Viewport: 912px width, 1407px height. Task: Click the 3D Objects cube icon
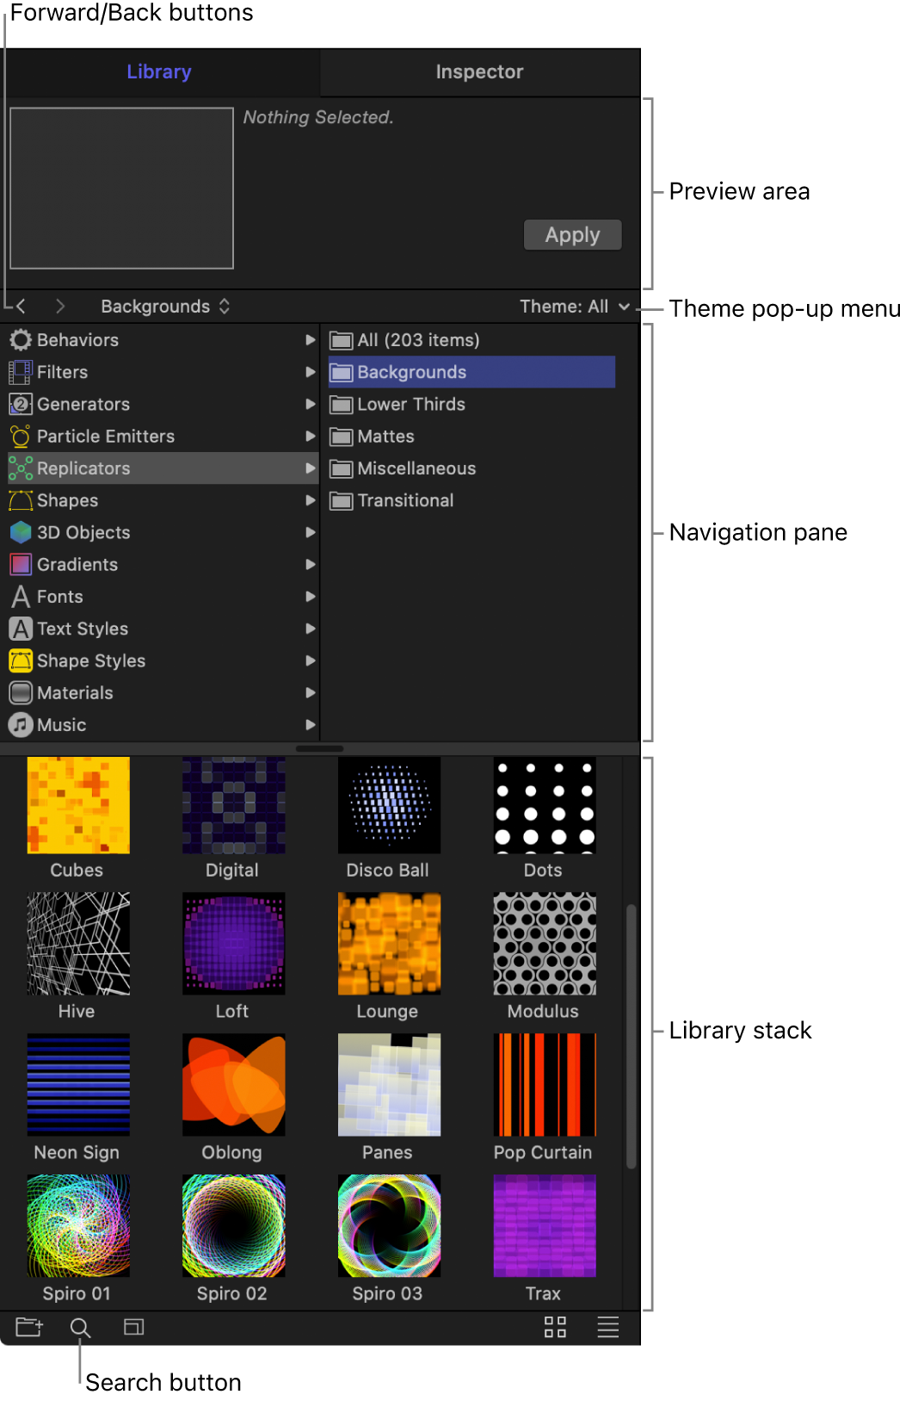21,532
